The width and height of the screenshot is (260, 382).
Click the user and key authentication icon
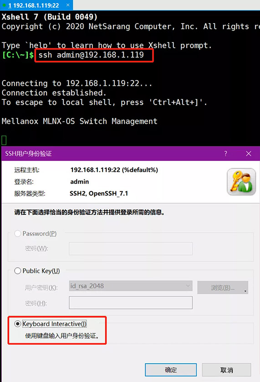(x=241, y=182)
